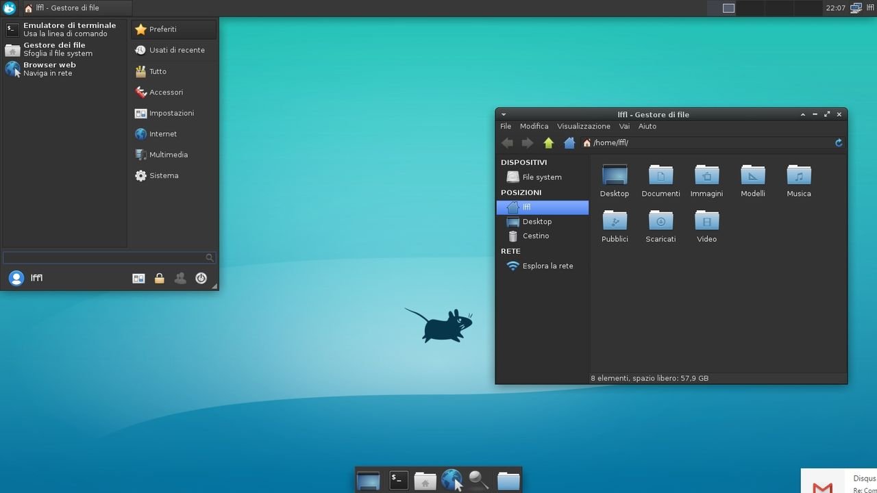Open the Visualizzazione menu
This screenshot has height=493, width=877.
pyautogui.click(x=583, y=127)
